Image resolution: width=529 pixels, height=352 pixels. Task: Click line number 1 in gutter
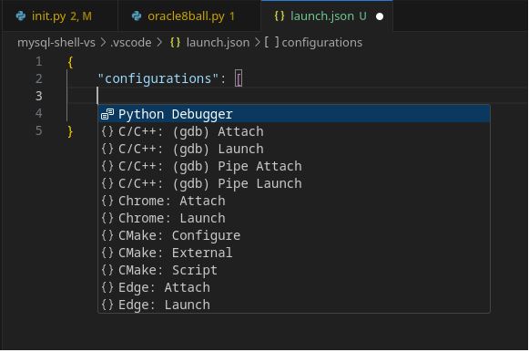click(39, 61)
